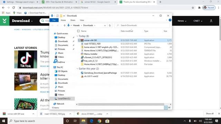Toggle the select-all checkbox beside Name column
The width and height of the screenshot is (221, 124).
(x=78, y=31)
